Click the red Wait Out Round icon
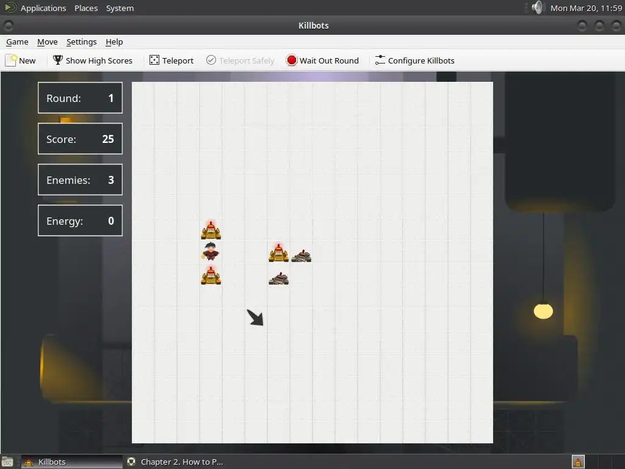 point(292,60)
